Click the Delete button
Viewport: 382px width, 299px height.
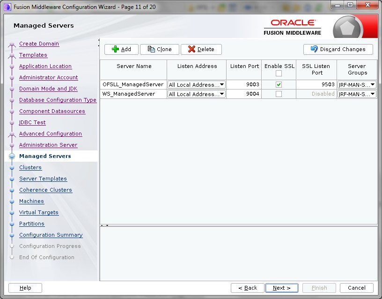tap(201, 49)
